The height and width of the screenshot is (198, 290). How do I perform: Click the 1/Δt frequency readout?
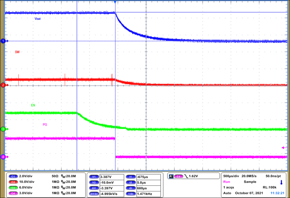[131, 194]
